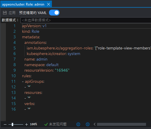
Task: Click the apiGroups: key on line 11
Action: [x=35, y=82]
